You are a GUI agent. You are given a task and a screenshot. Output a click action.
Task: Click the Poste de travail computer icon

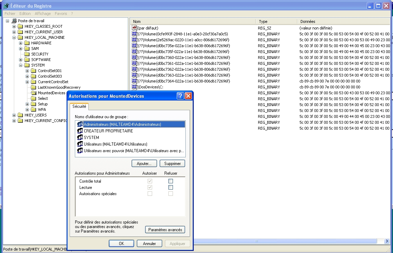[x=14, y=21]
